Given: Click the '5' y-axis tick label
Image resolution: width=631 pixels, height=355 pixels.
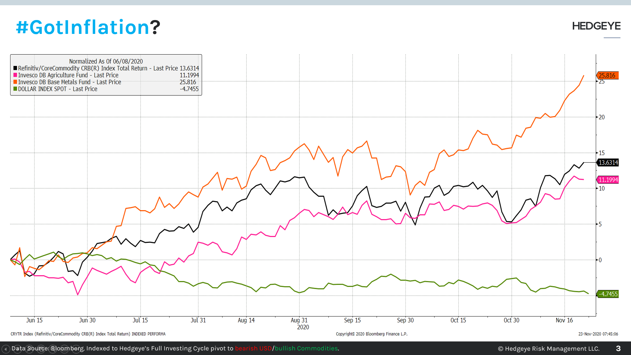Looking at the screenshot, I should pos(600,224).
